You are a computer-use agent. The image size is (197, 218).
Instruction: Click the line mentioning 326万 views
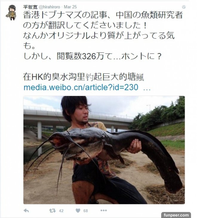(x=92, y=56)
